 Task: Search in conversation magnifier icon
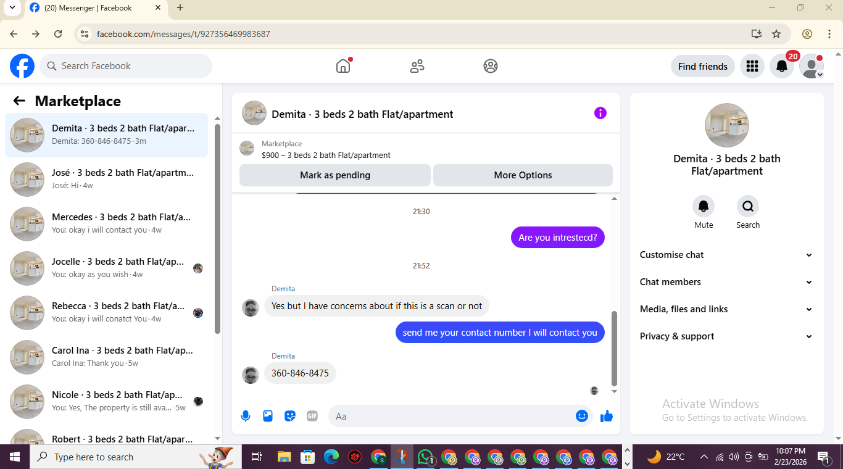coord(748,206)
